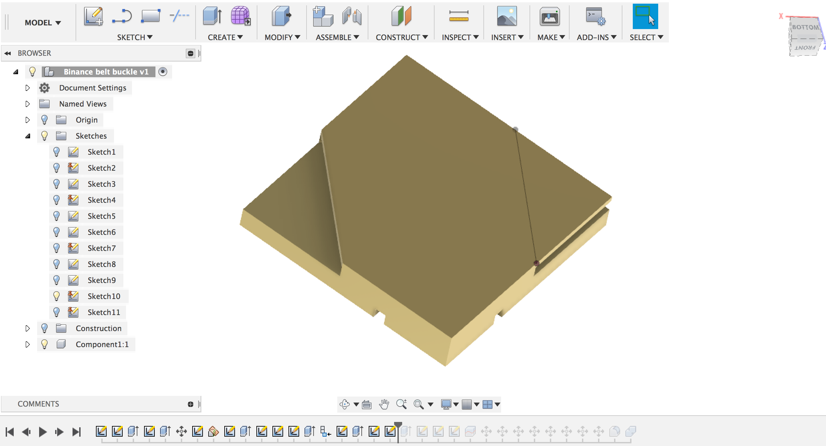
Task: Click the Insert image icon
Action: click(x=506, y=16)
